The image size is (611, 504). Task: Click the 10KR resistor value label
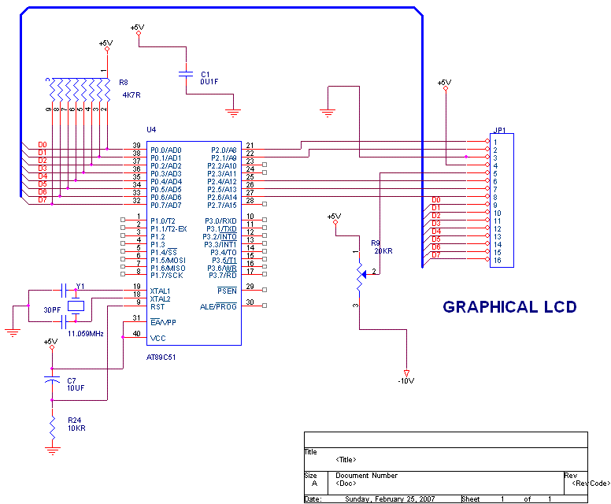click(x=76, y=428)
